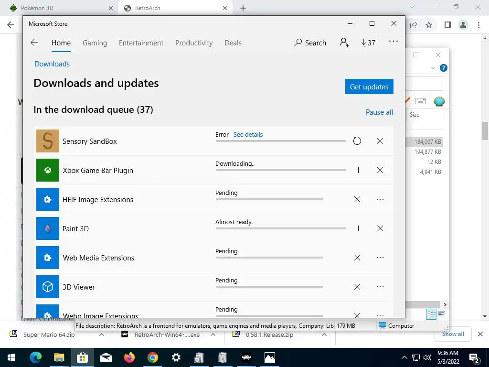Screen dimensions: 489x367
Task: Open See details for Sensory SandBox error
Action: (248, 134)
